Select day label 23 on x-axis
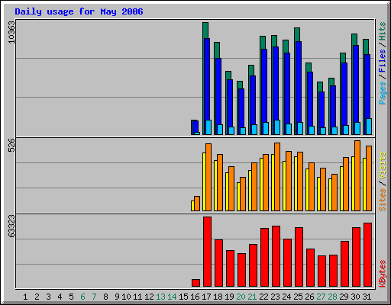This screenshot has width=391, height=305. point(275,297)
